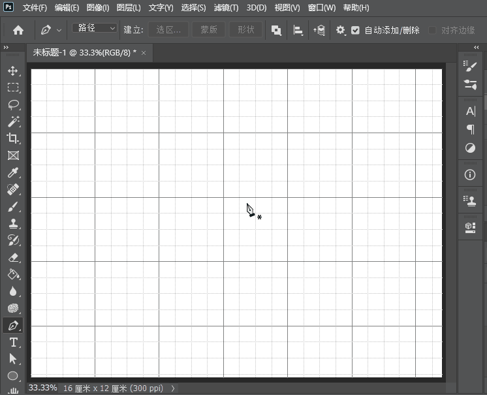Image resolution: width=487 pixels, height=395 pixels.
Task: Select the Path Selection tool
Action: click(x=13, y=358)
